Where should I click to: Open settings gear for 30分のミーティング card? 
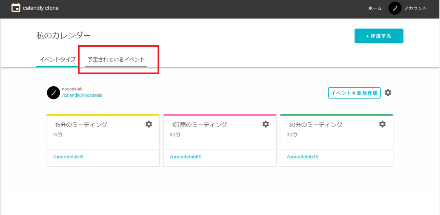pos(382,124)
